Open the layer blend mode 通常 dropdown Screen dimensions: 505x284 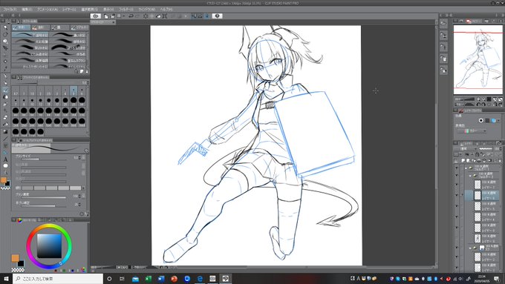466,149
